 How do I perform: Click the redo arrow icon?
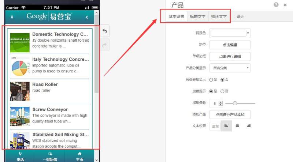pyautogui.click(x=105, y=45)
